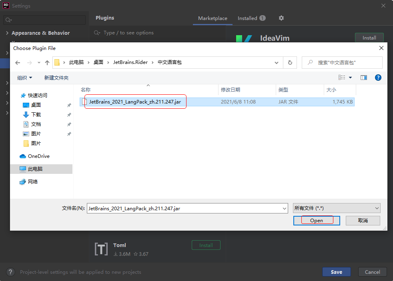
Task: Click the pin icon beside 桌面
Action: tap(69, 106)
